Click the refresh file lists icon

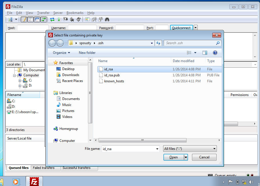(52, 19)
